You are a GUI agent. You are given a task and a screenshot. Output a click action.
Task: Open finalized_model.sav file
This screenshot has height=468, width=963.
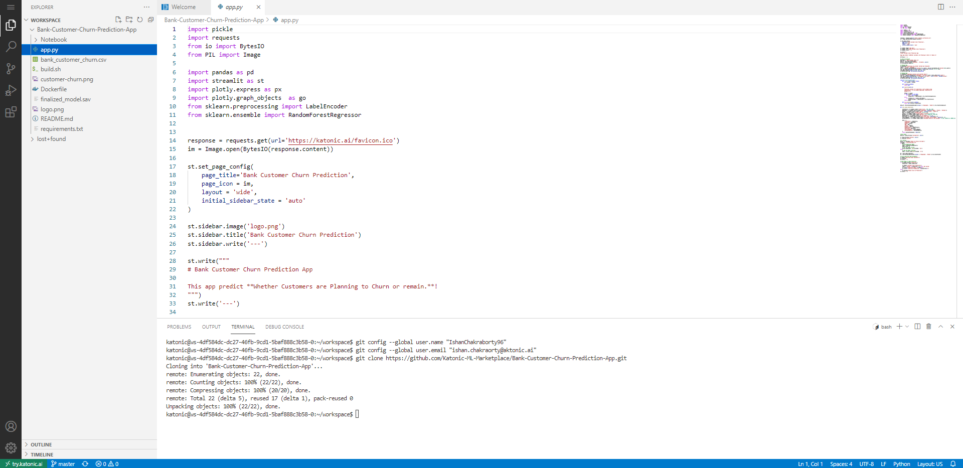66,99
